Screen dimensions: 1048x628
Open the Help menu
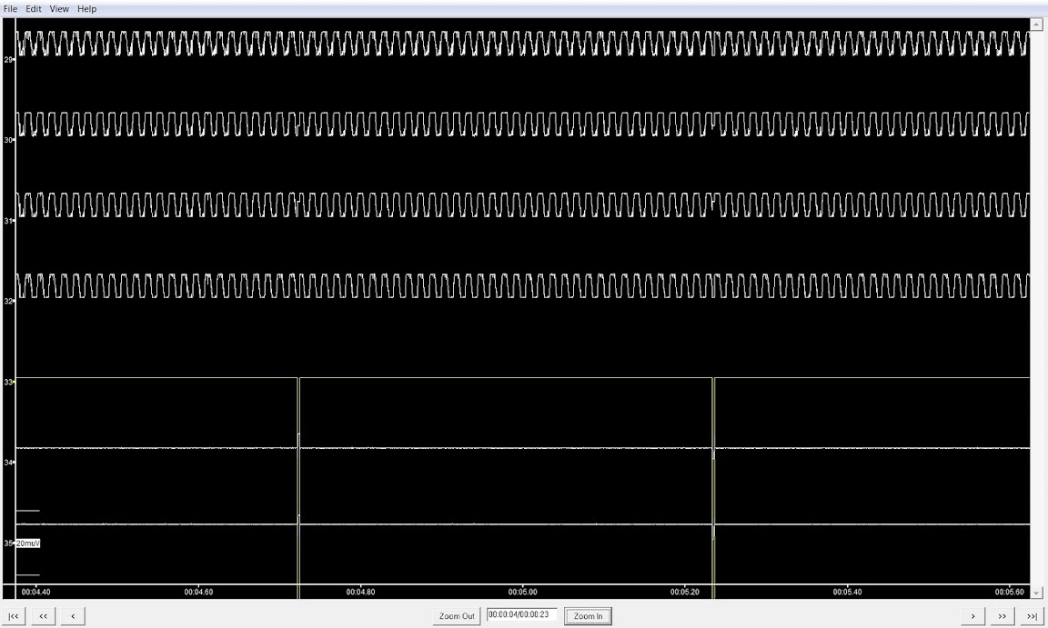click(87, 9)
